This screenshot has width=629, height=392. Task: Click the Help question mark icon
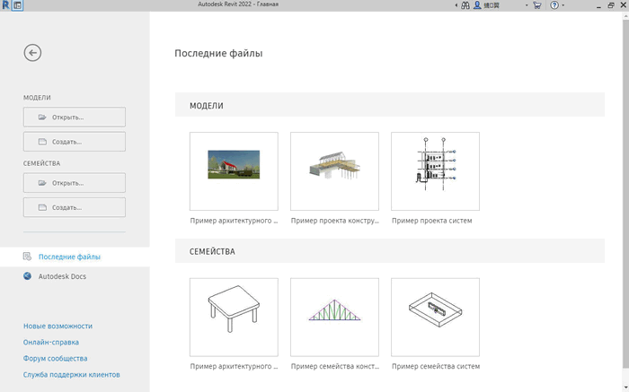(555, 5)
